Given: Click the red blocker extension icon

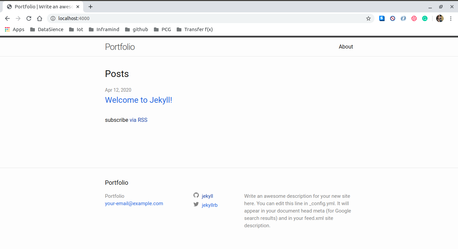Looking at the screenshot, I should pos(393,18).
